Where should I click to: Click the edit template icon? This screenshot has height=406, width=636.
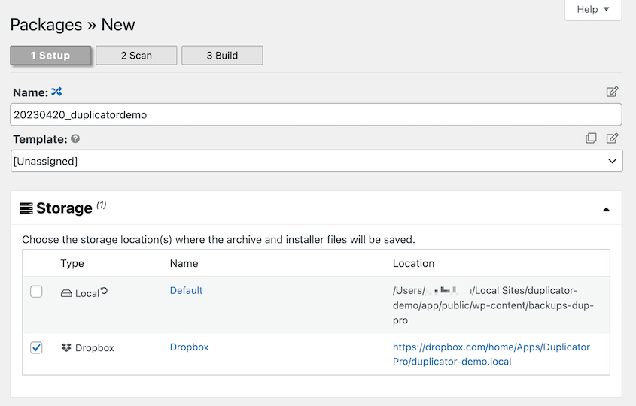tap(612, 138)
